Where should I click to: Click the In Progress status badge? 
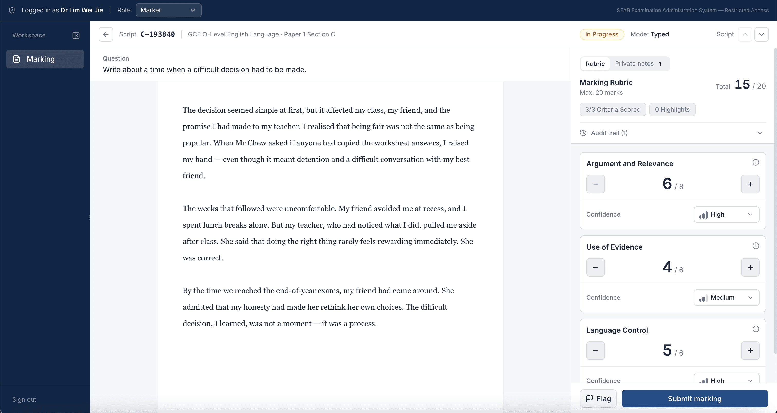pyautogui.click(x=602, y=34)
